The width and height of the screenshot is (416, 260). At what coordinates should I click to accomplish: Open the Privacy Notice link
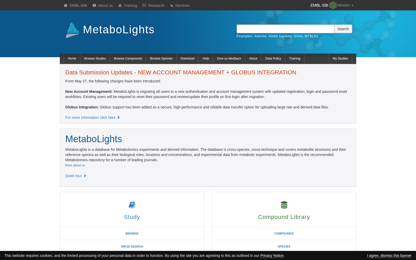coord(272,256)
